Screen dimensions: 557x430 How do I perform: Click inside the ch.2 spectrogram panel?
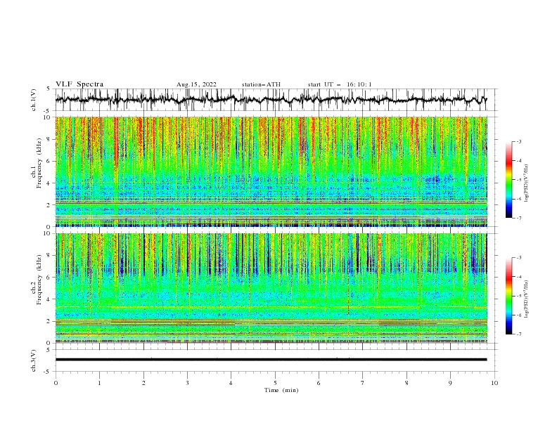pos(271,288)
